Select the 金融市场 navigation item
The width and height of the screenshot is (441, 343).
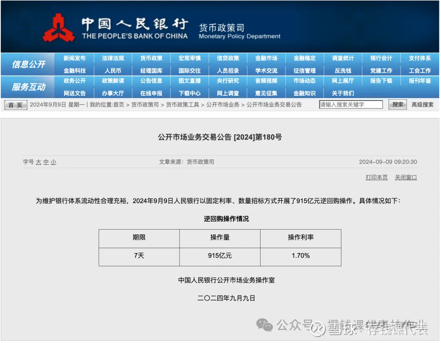[266, 58]
